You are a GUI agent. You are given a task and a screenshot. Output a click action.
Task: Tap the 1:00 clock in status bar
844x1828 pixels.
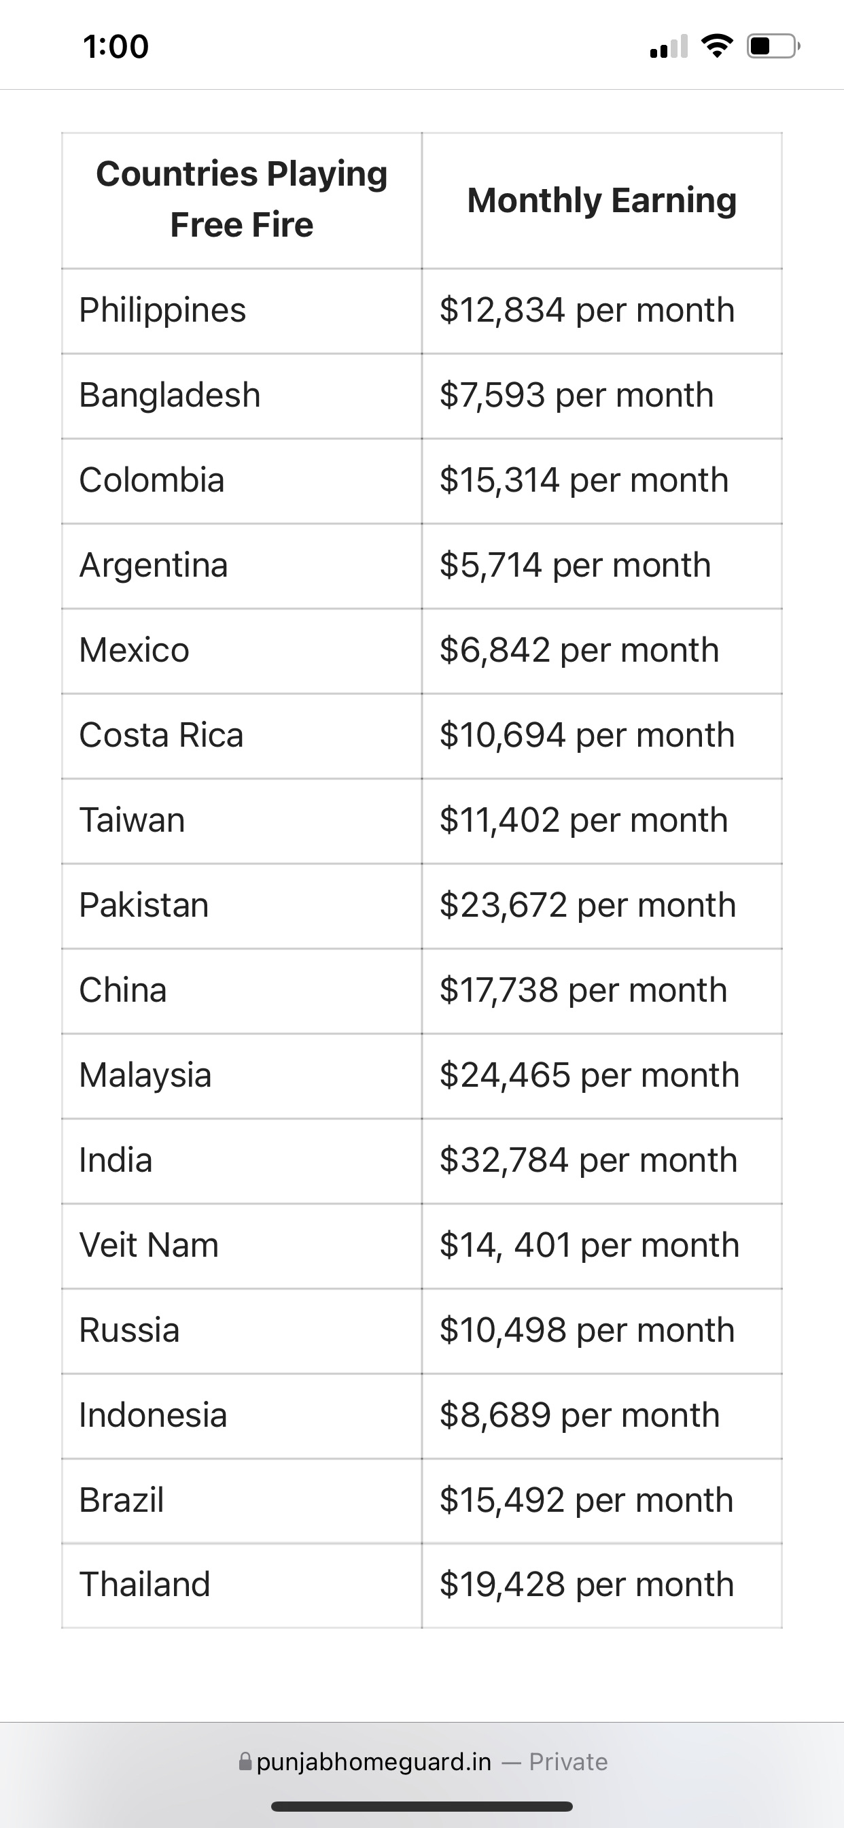tap(116, 47)
